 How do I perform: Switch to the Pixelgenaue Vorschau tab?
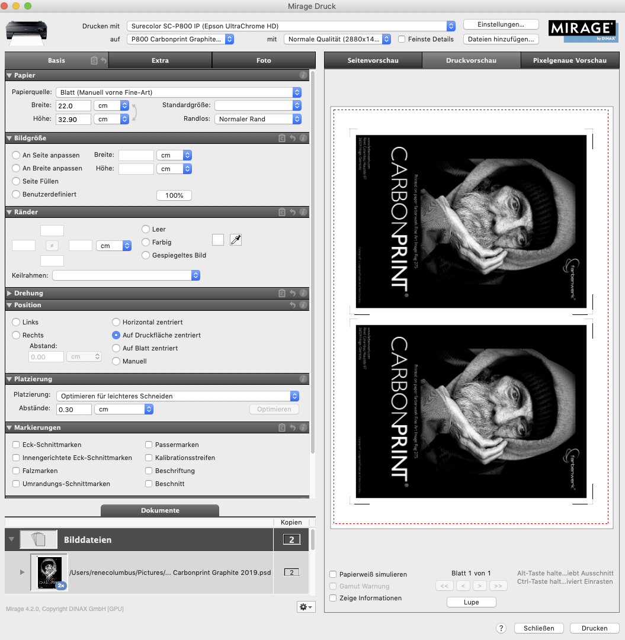click(570, 60)
